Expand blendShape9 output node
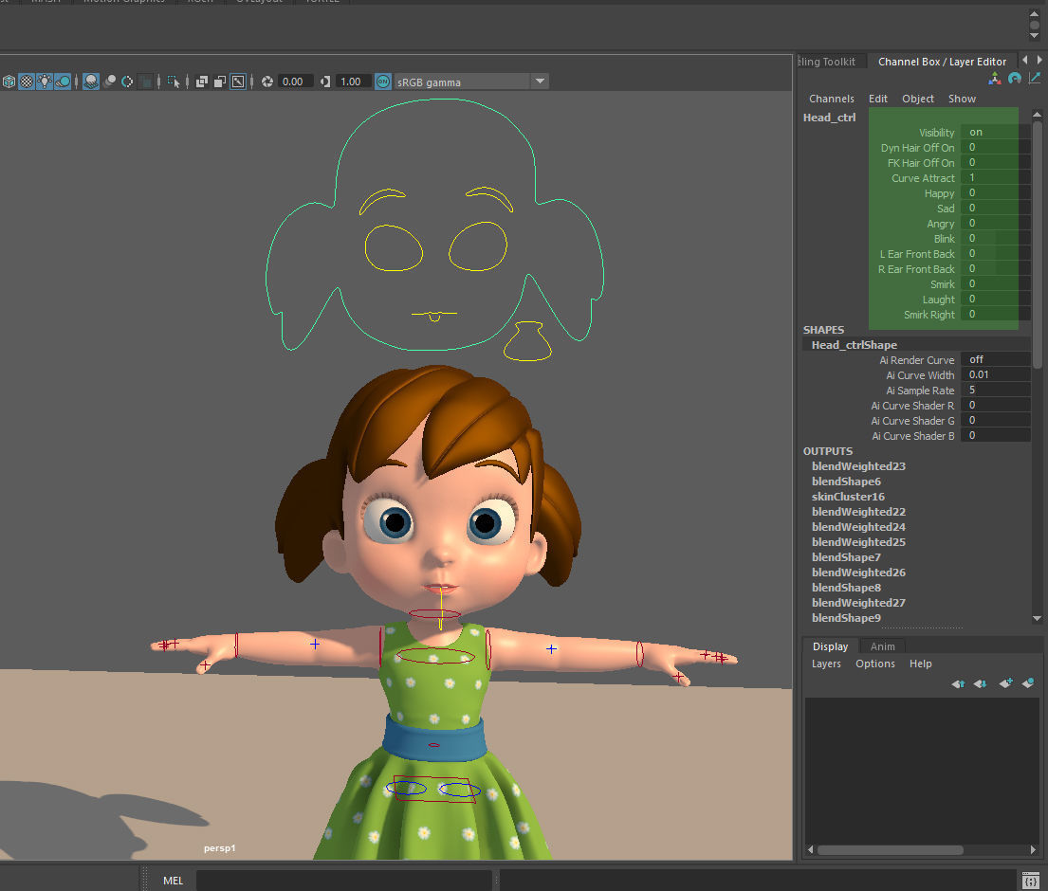This screenshot has height=891, width=1048. tap(846, 618)
